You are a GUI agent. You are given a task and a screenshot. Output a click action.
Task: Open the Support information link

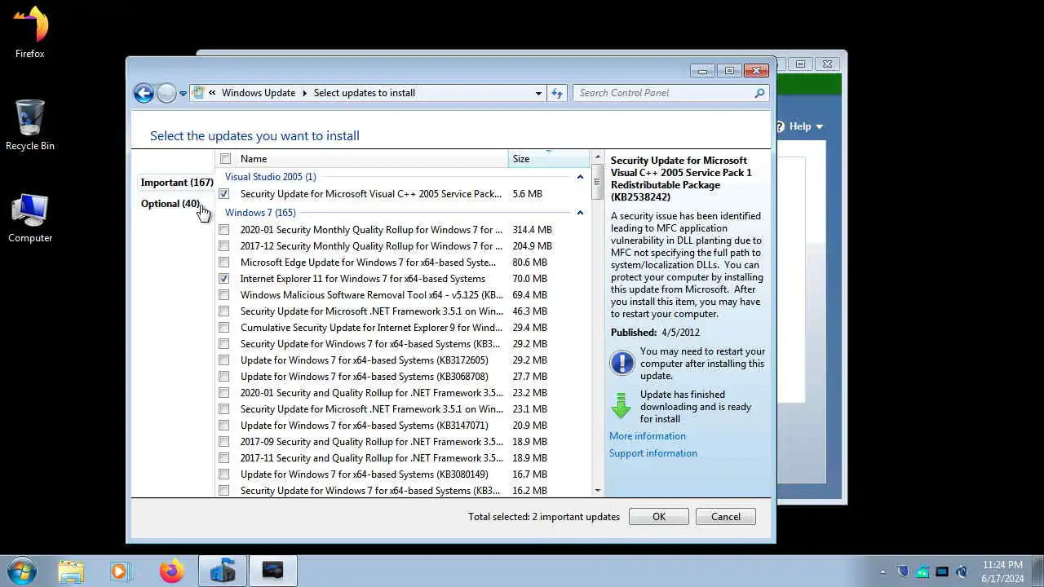tap(653, 453)
